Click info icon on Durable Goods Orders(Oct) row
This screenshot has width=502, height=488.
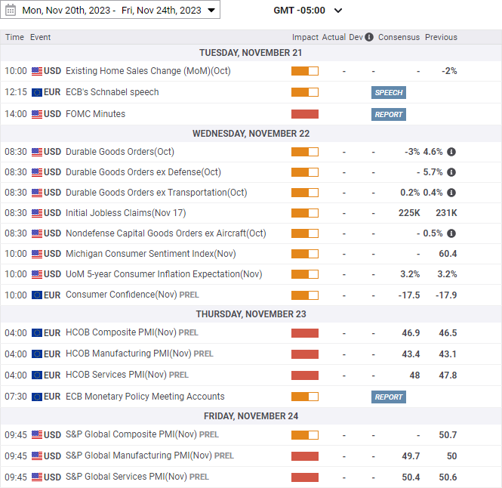tap(451, 152)
